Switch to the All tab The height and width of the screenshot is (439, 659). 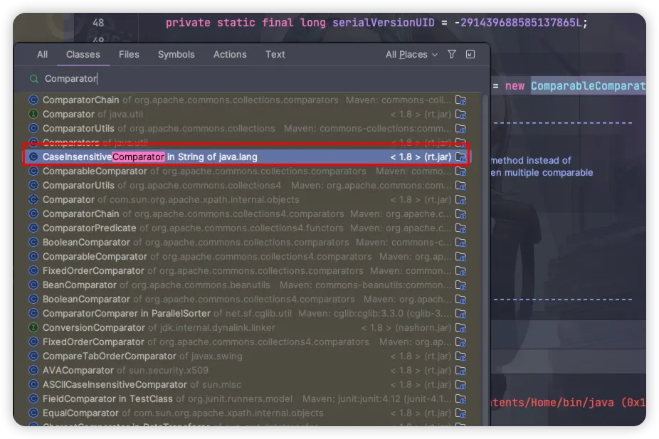(x=43, y=55)
